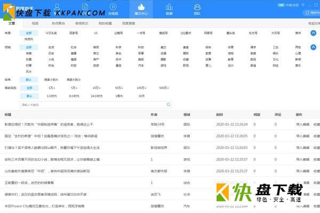The width and height of the screenshot is (320, 213).
Task: Choose the 体育 category
Action: (x=230, y=47)
